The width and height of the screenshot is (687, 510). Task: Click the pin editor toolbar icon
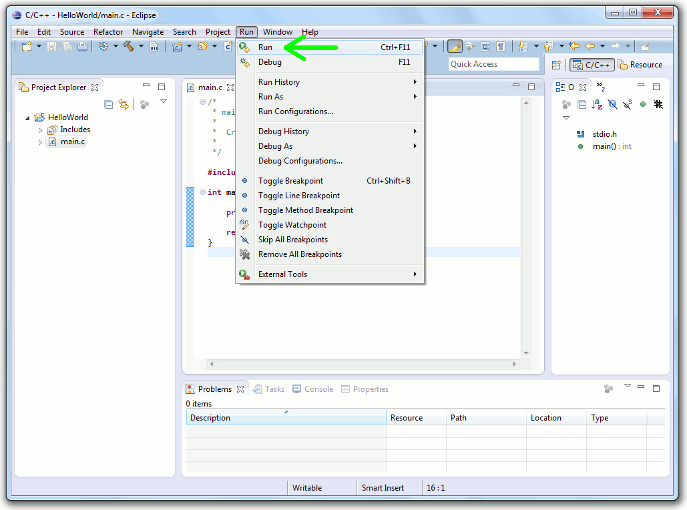click(645, 47)
